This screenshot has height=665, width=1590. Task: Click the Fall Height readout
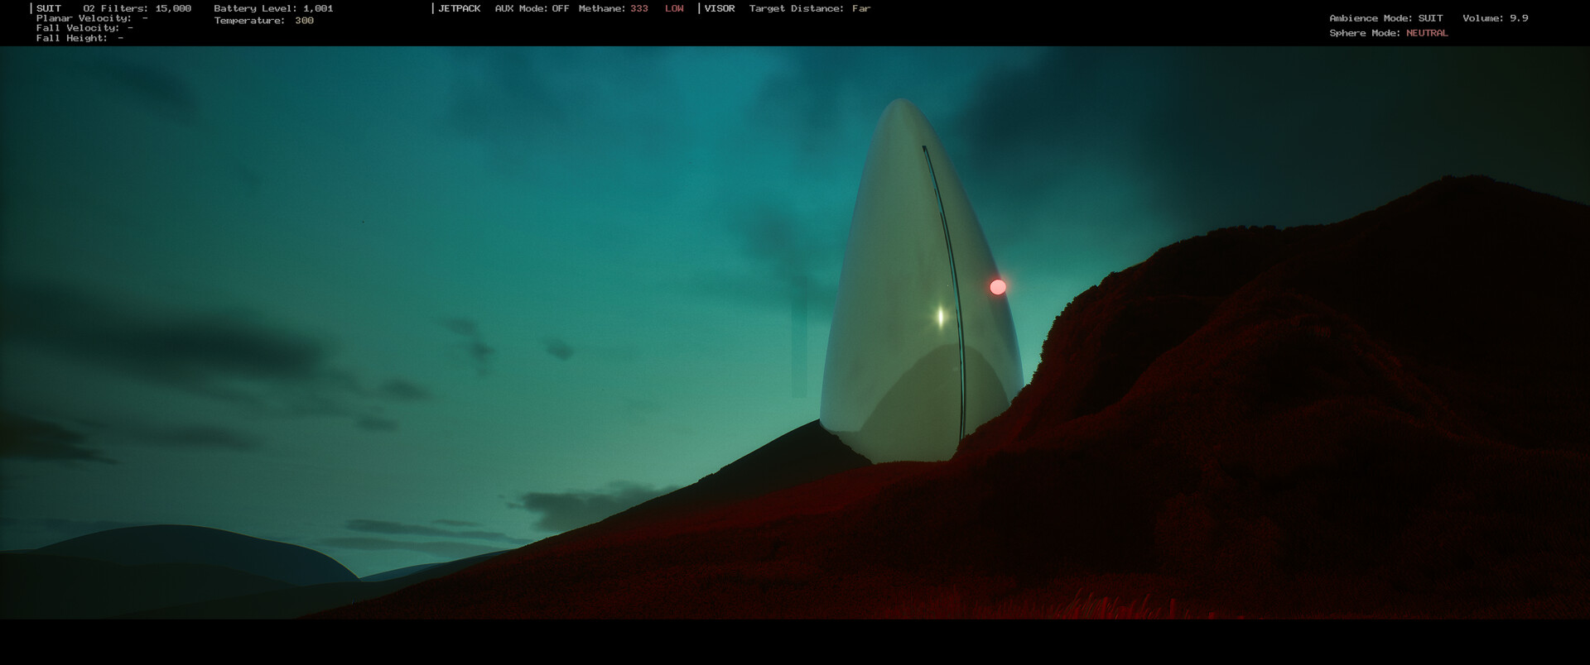click(x=79, y=38)
